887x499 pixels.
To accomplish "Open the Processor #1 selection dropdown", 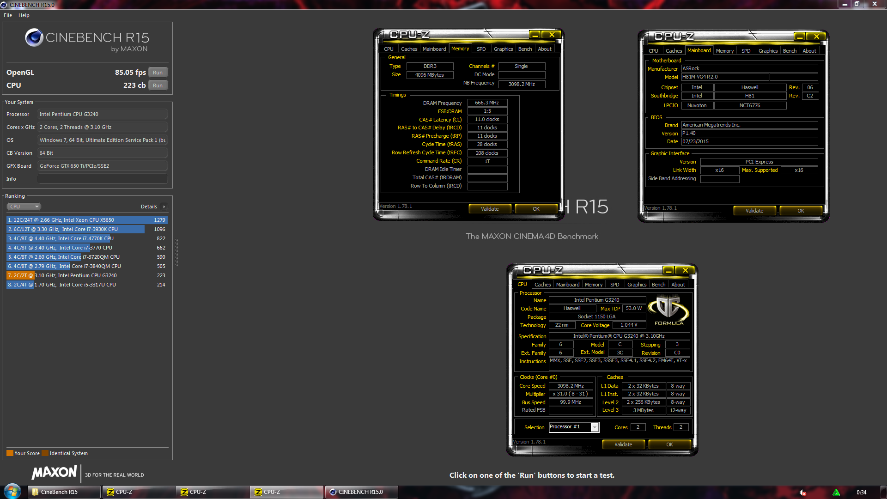I will (x=595, y=427).
